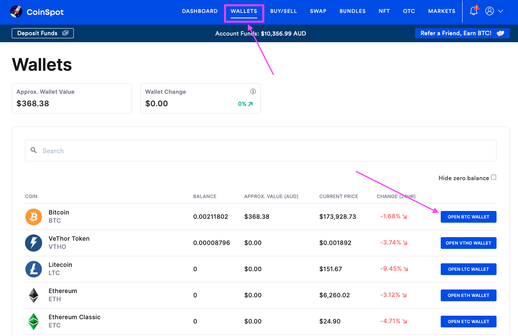Click the Wallet Change 0% indicator
Viewport: 518px width, 336px height.
[x=245, y=104]
